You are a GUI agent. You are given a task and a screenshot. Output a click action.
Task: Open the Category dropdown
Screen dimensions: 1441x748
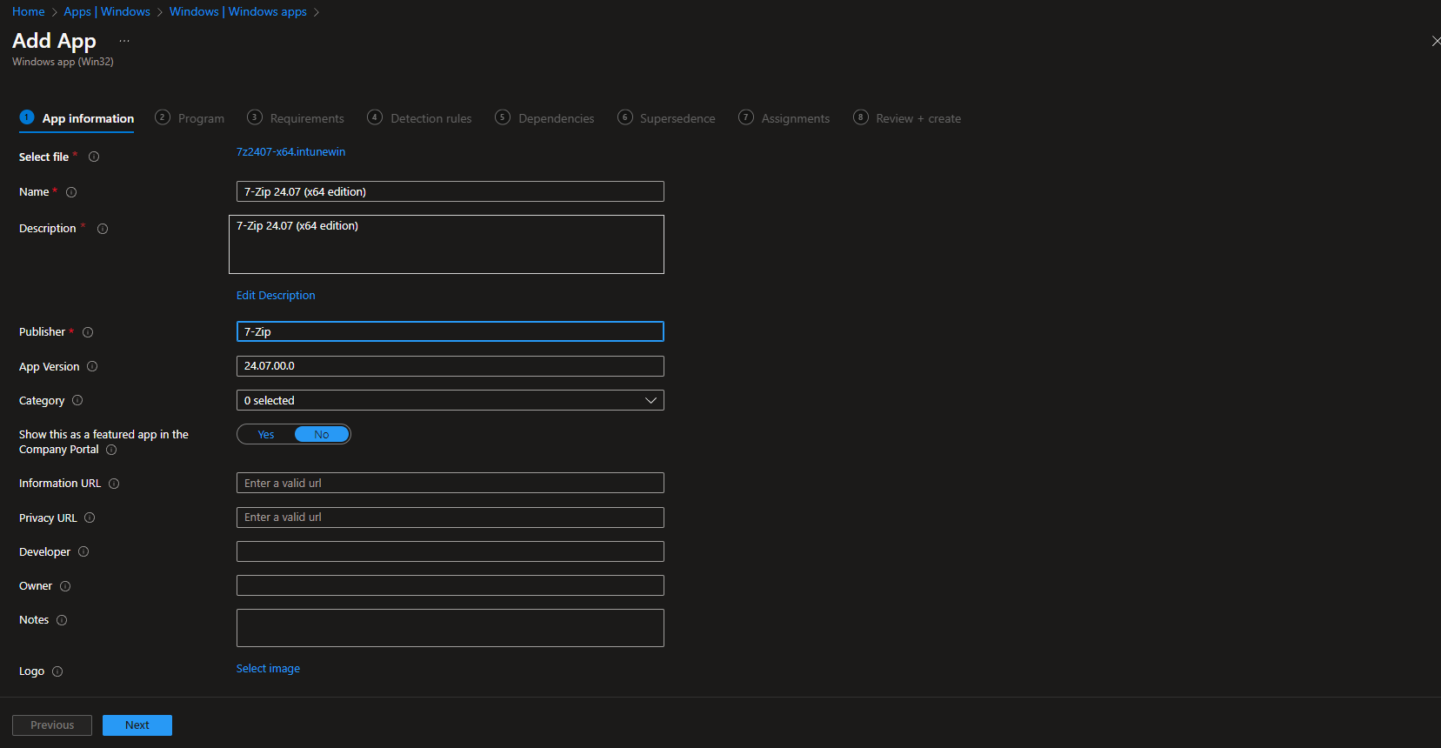(450, 400)
